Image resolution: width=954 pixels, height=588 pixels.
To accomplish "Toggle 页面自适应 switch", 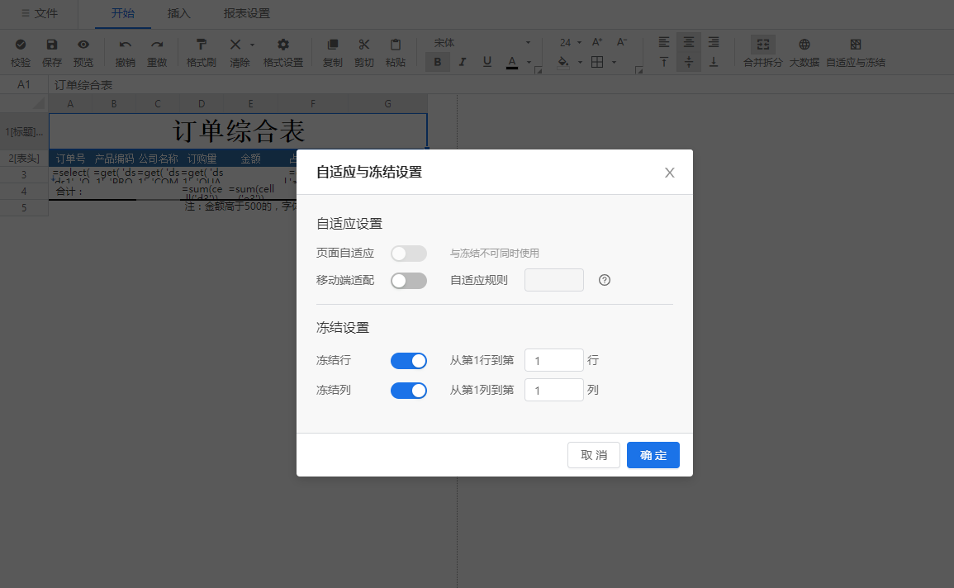I will [409, 254].
